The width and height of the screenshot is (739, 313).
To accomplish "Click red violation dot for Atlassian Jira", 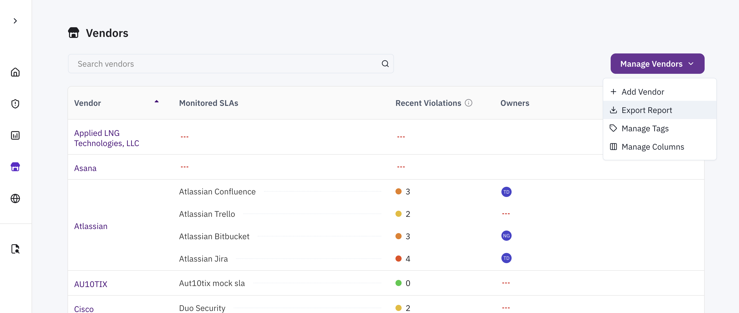I will tap(398, 259).
